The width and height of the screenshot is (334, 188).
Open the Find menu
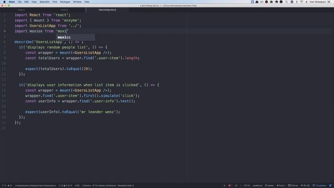click(55, 2)
